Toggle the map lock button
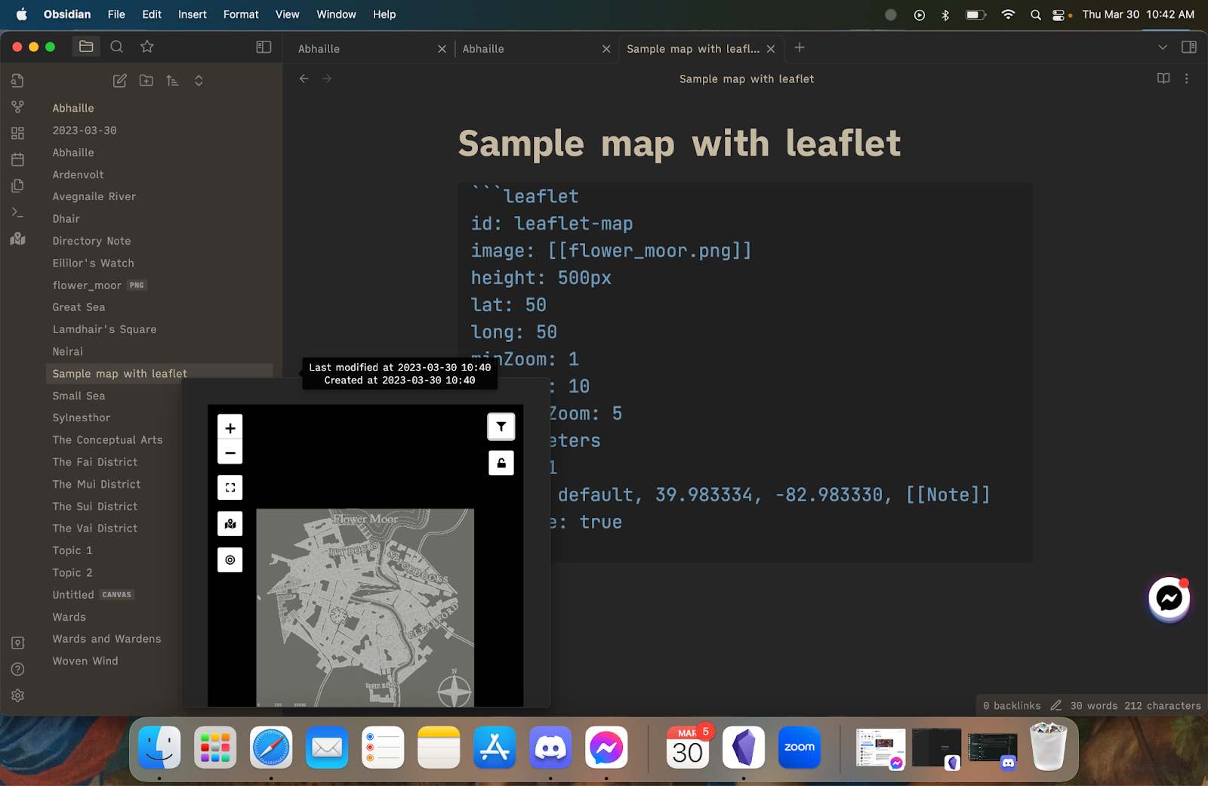 point(501,463)
